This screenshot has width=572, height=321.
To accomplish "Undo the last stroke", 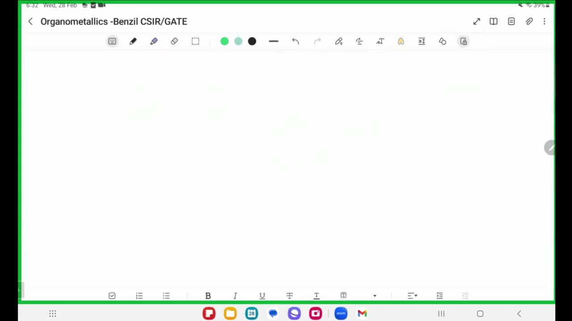I will pos(295,41).
